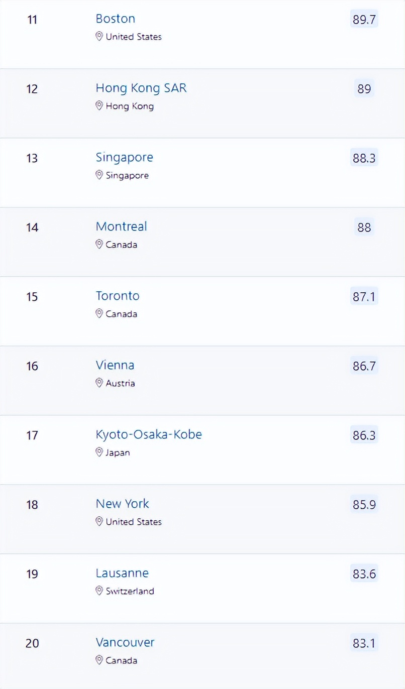Open the Singapore city link

coord(125,158)
